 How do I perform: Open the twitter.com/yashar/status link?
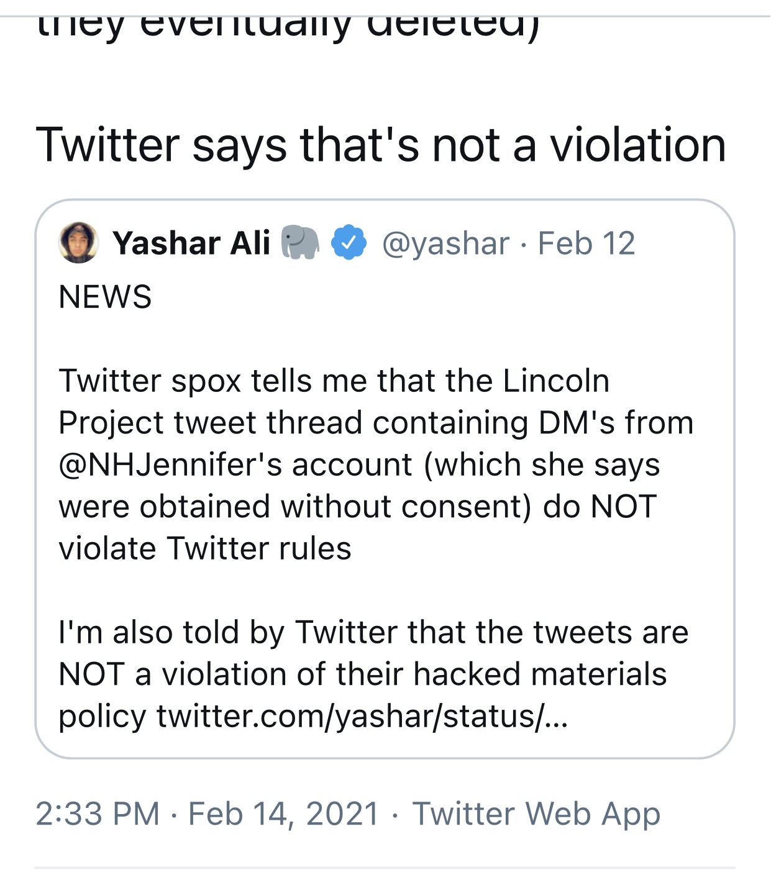362,716
